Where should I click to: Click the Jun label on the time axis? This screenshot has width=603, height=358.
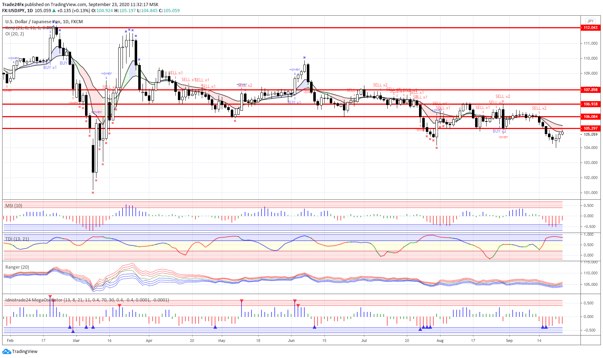[x=291, y=340]
